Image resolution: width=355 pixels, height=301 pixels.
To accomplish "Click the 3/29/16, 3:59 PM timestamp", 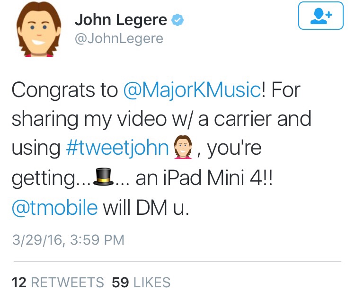I will (68, 240).
